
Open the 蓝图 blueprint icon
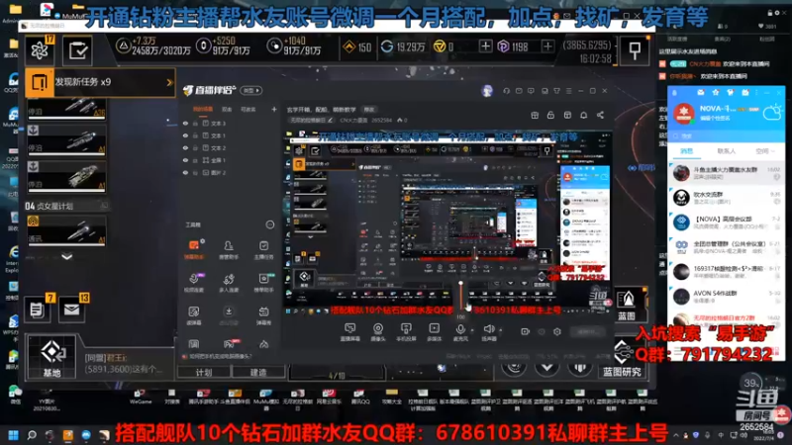point(627,306)
